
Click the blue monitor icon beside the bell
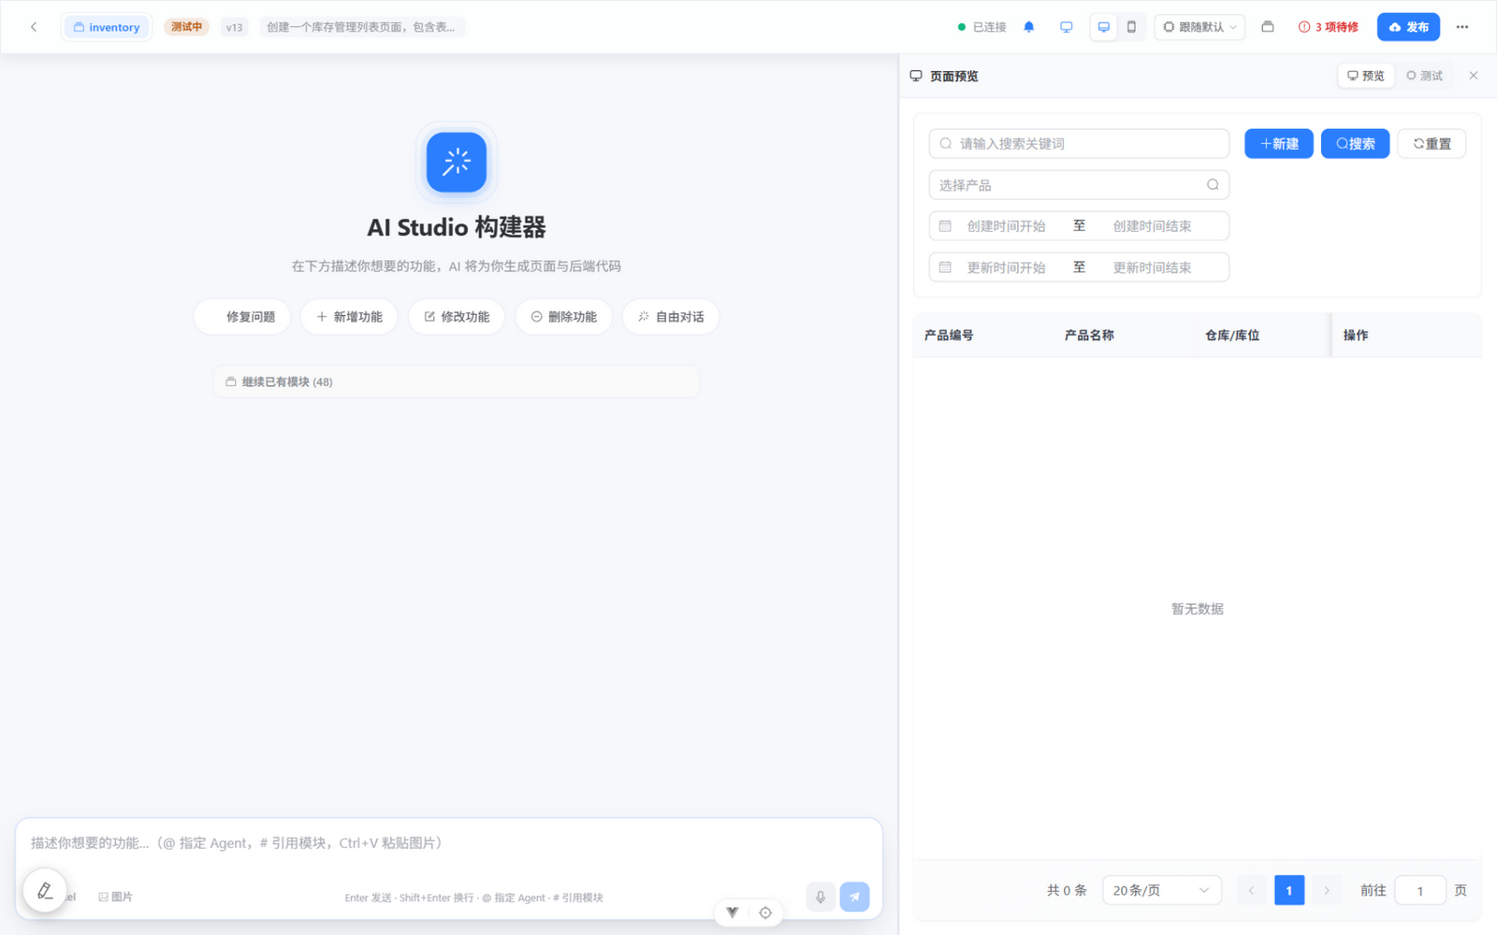coord(1066,27)
